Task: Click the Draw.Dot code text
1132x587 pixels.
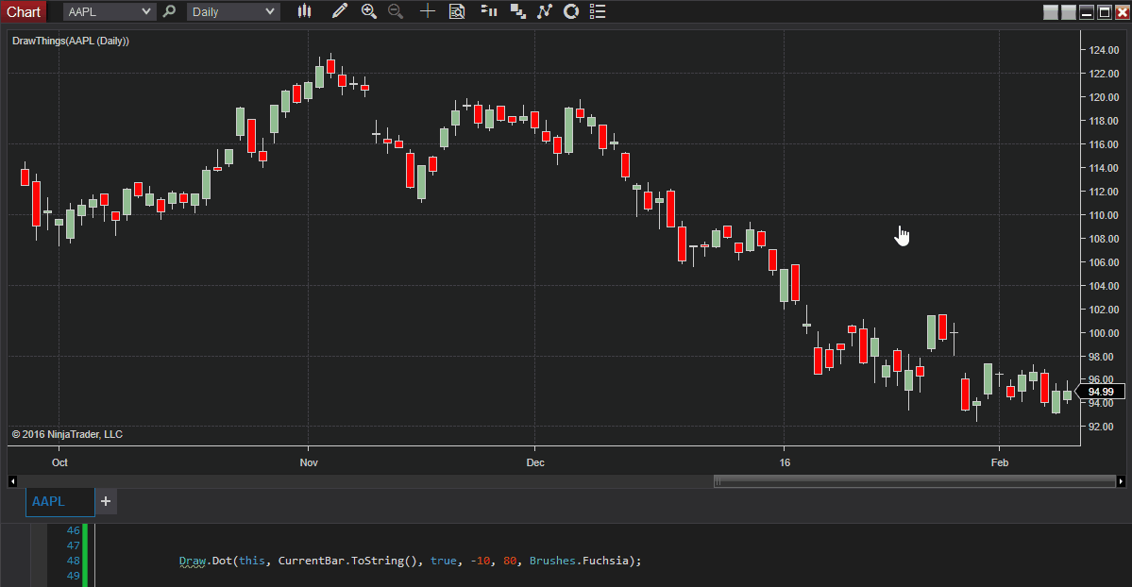Action: tap(206, 561)
